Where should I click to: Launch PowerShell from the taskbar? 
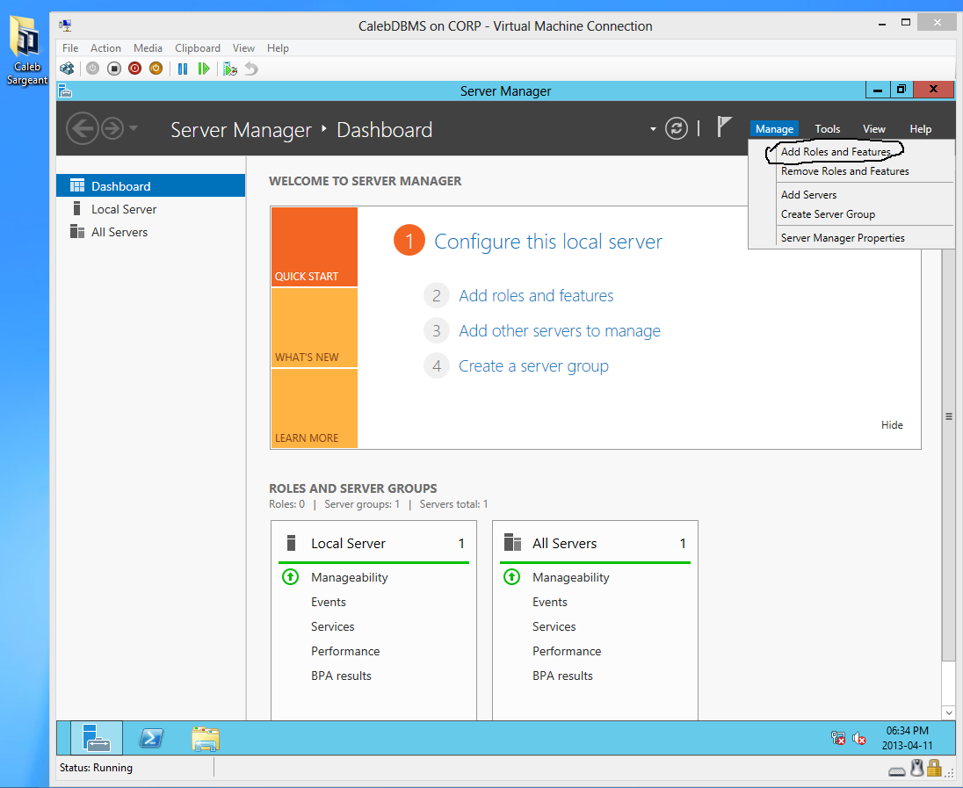click(151, 738)
